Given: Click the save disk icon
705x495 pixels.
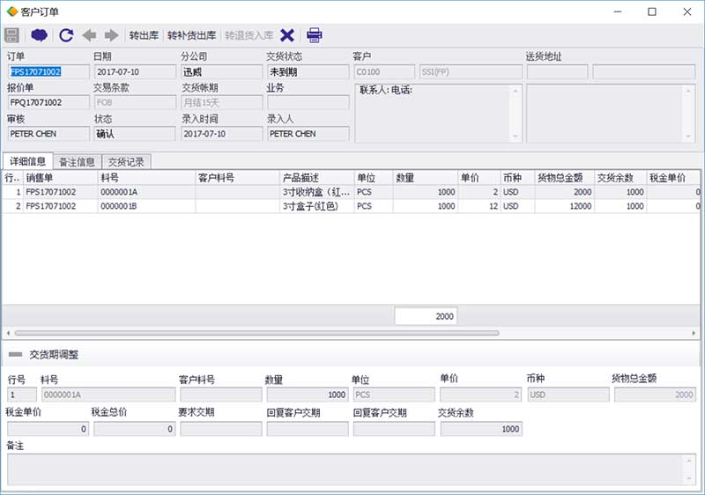Looking at the screenshot, I should pyautogui.click(x=12, y=36).
